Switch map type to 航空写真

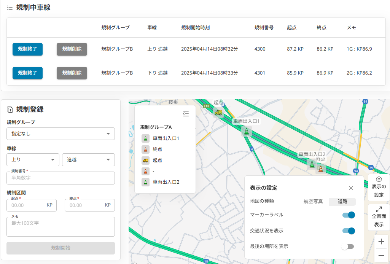tap(313, 202)
